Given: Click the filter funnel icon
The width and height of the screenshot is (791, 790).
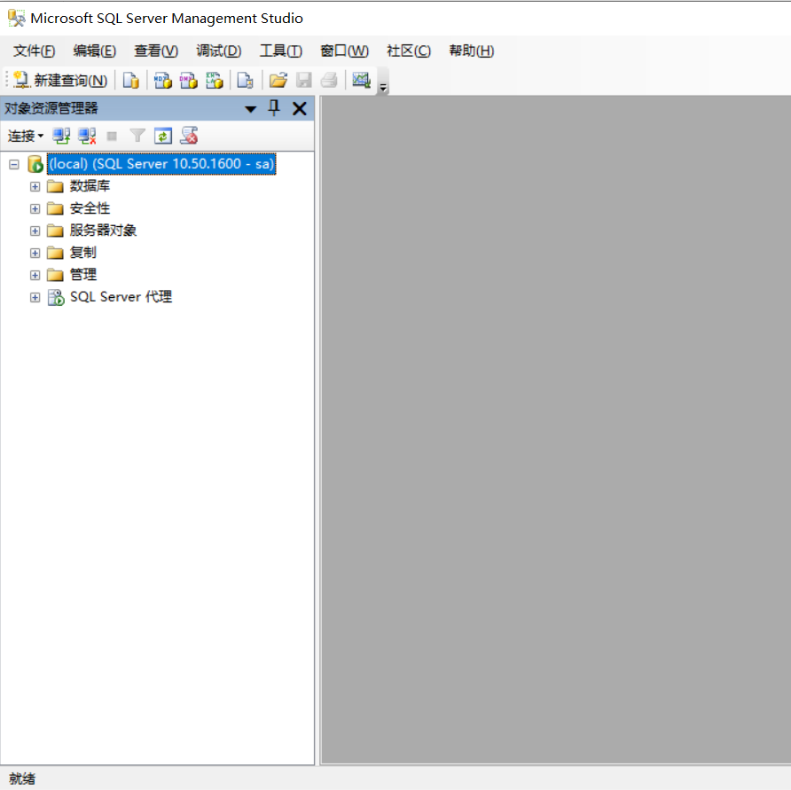Looking at the screenshot, I should 137,136.
